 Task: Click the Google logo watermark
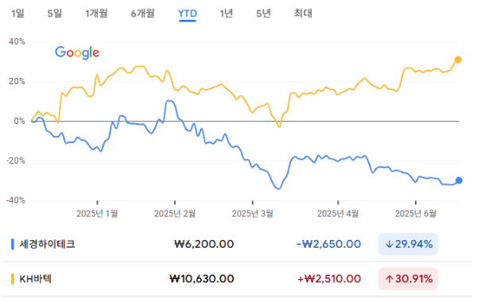pos(77,52)
